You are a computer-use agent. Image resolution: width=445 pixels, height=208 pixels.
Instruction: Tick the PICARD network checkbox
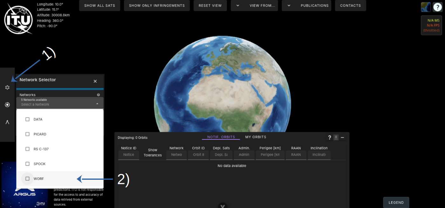coord(27,134)
